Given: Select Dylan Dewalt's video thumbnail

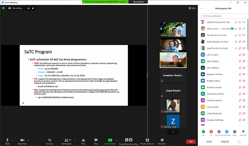Looking at the screenshot, I should coord(173,106).
